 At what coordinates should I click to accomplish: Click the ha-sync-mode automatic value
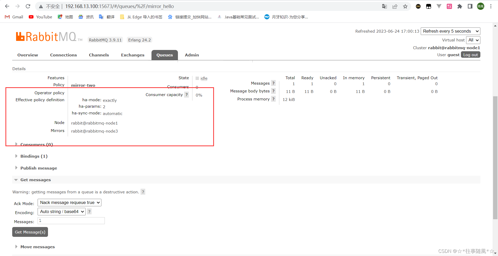pos(113,113)
